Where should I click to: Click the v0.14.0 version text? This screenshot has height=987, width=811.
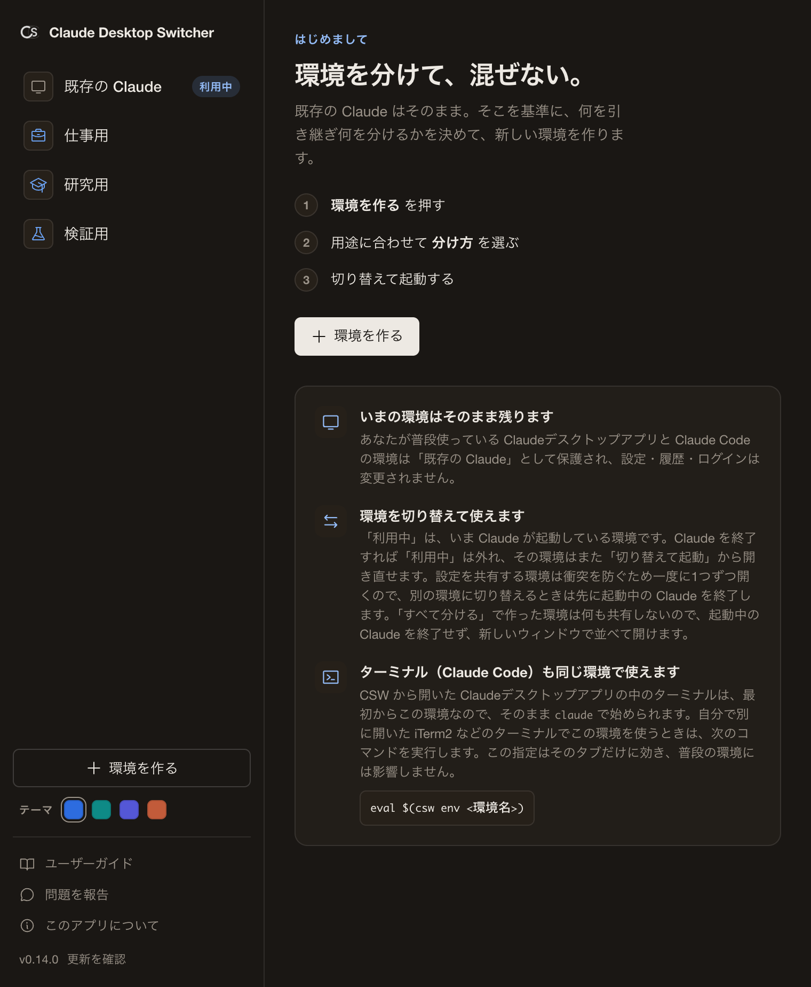(39, 959)
